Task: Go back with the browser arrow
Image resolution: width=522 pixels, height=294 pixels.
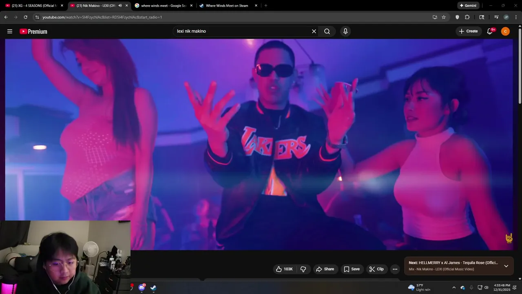Action: (x=6, y=17)
